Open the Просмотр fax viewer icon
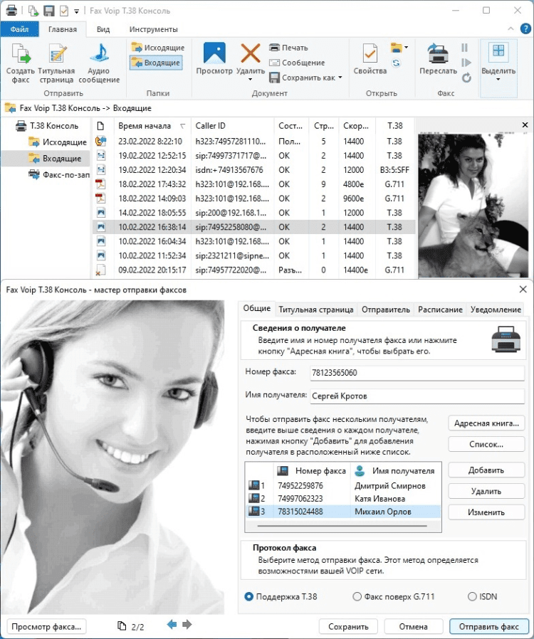 pos(214,54)
